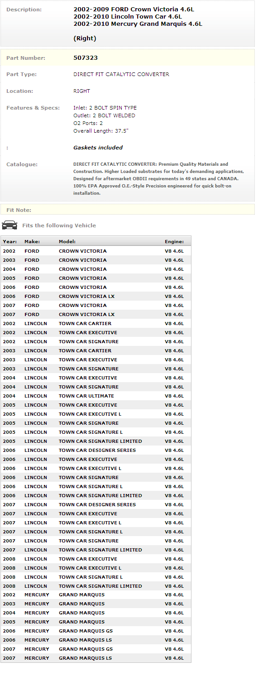Select the 2007 FORD CROWN VICTORIA LX row
This screenshot has height=676, width=258.
point(96,314)
